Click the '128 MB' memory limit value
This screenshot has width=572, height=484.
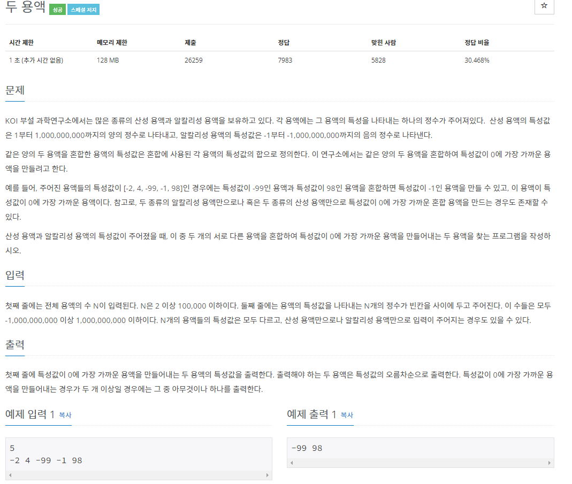tap(108, 60)
